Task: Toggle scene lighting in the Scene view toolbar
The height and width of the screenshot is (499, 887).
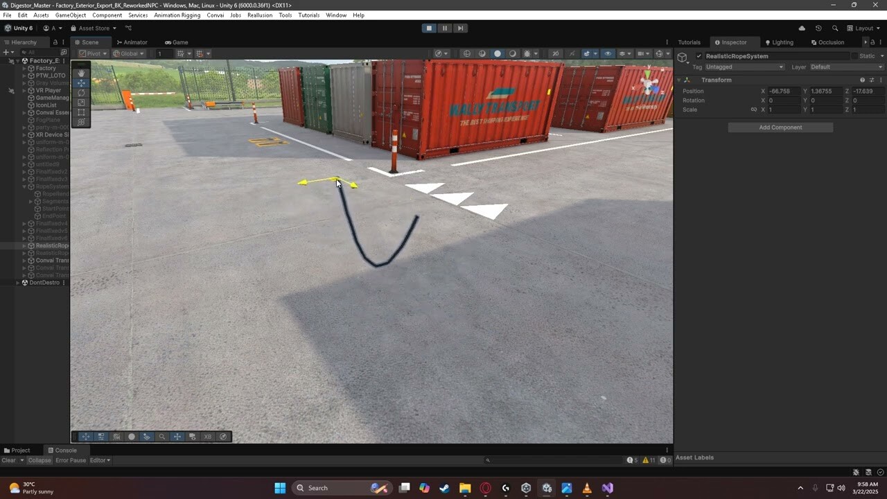Action: 497,53
